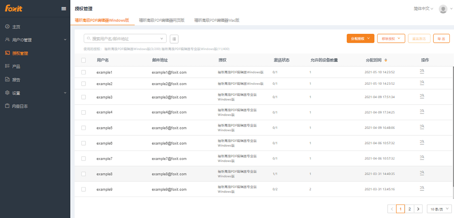Expand the 设置 submenu chevron
Image resolution: width=454 pixels, height=218 pixels.
click(65, 93)
